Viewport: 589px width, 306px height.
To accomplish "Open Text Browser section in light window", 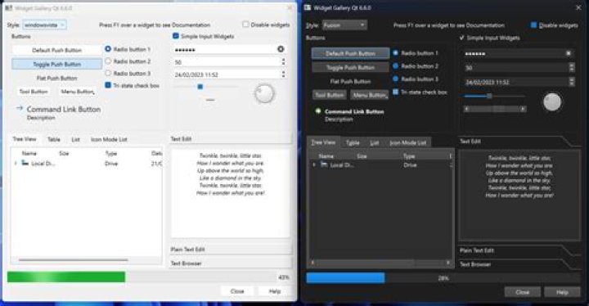I will coord(231,263).
